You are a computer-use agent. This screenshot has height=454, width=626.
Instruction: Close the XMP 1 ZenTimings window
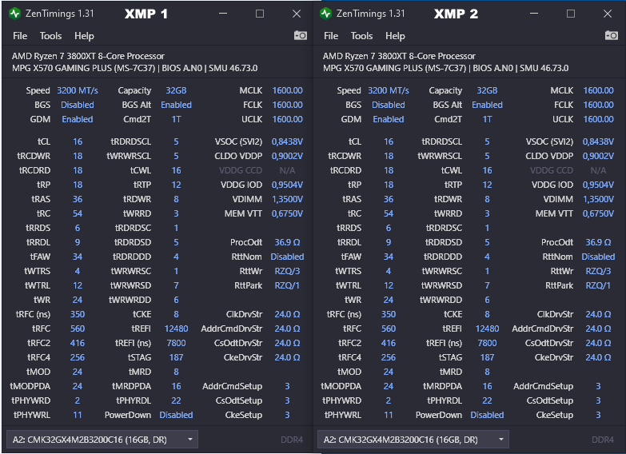click(x=297, y=14)
